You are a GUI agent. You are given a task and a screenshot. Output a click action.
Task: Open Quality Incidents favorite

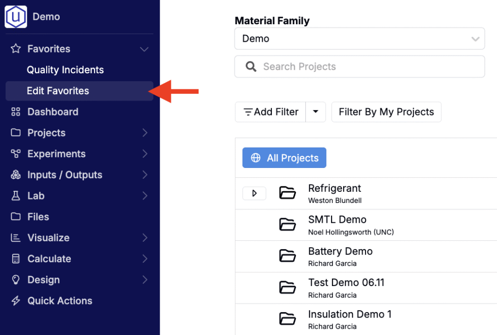click(x=65, y=70)
